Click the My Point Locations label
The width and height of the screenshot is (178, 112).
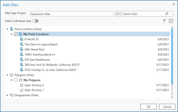click(36, 34)
